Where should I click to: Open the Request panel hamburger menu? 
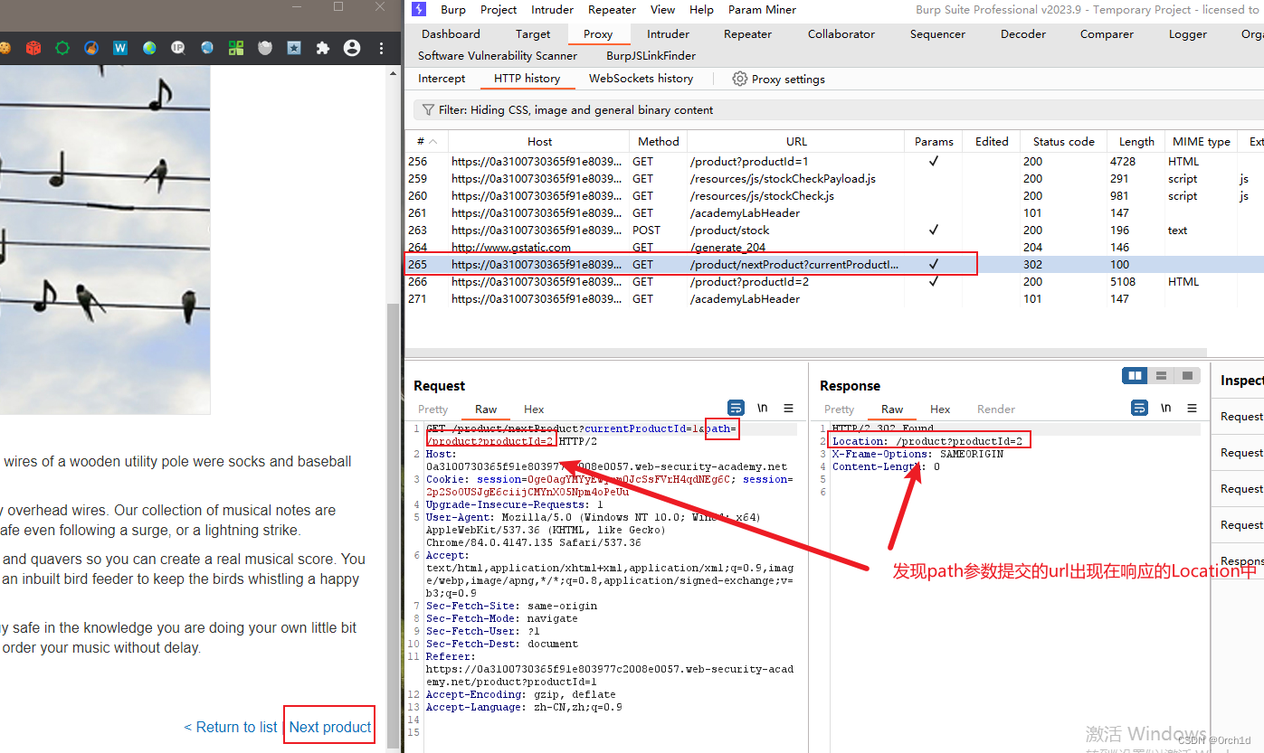789,409
